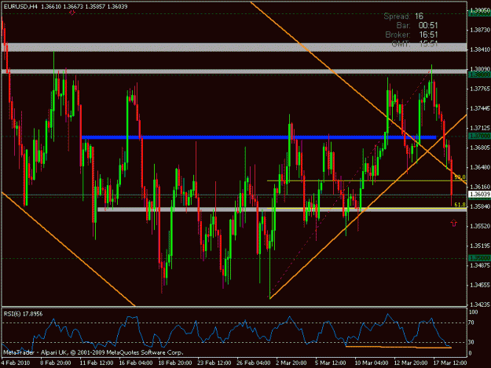Select the blue horizontal line at 1.37000
This screenshot has width=491, height=368.
pos(258,137)
